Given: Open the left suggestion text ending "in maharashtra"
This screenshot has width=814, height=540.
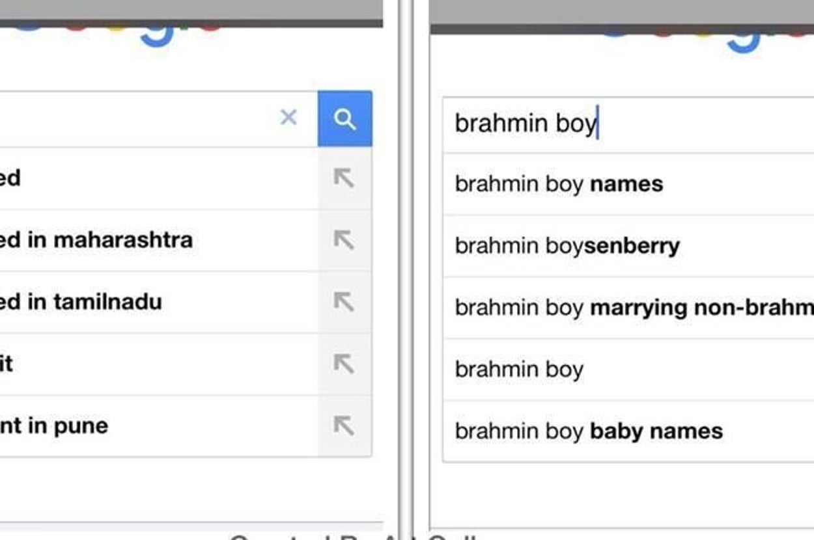Looking at the screenshot, I should click(96, 239).
